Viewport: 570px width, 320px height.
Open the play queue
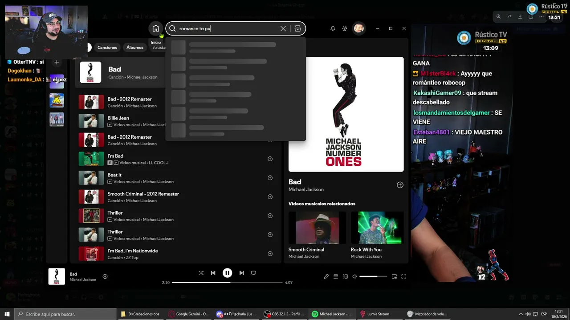tap(336, 276)
